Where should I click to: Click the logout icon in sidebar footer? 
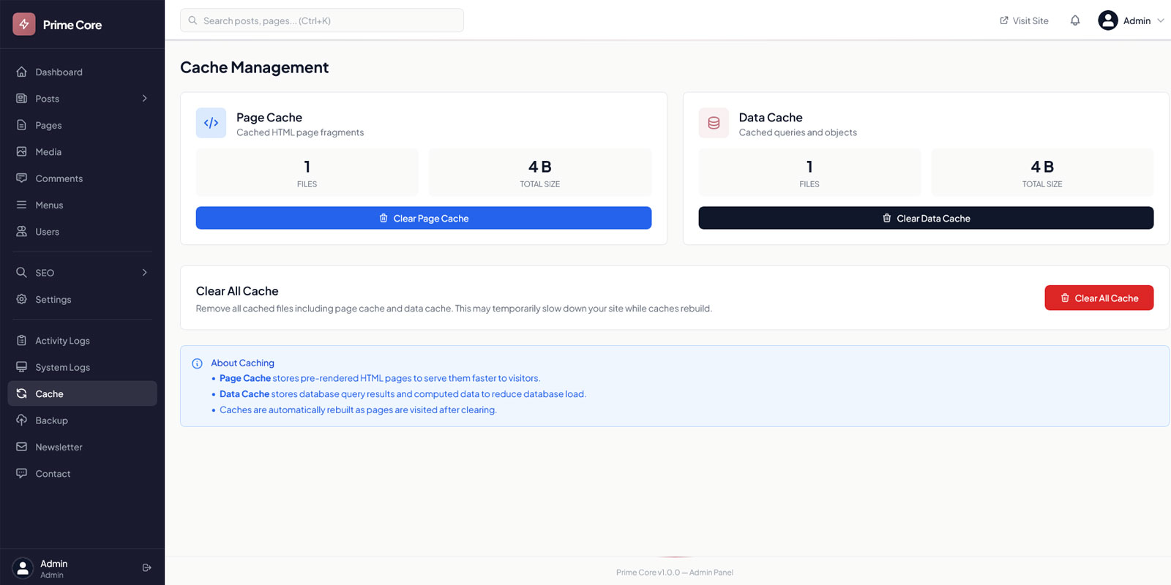[x=146, y=567]
